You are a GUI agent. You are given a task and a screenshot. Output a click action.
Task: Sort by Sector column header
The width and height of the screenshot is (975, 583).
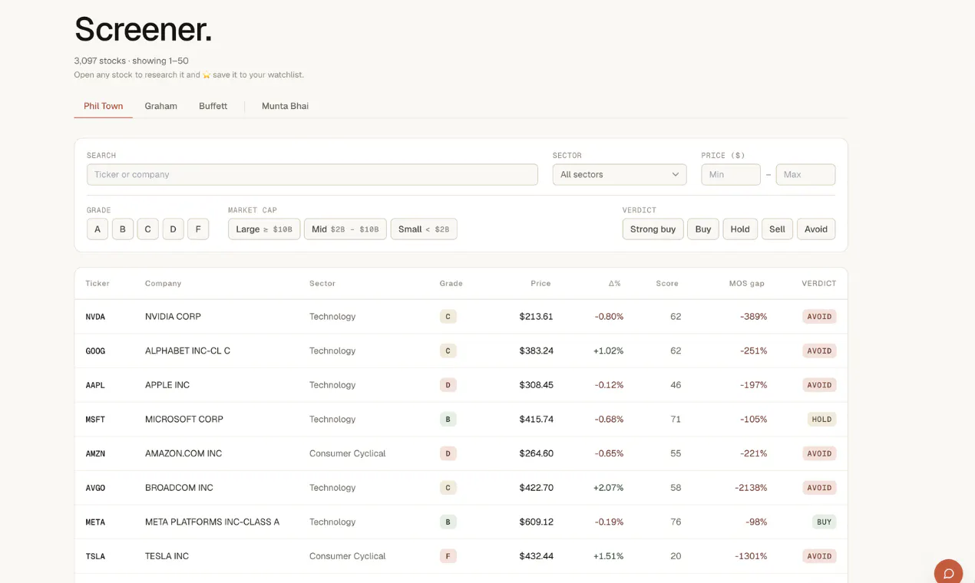[322, 283]
